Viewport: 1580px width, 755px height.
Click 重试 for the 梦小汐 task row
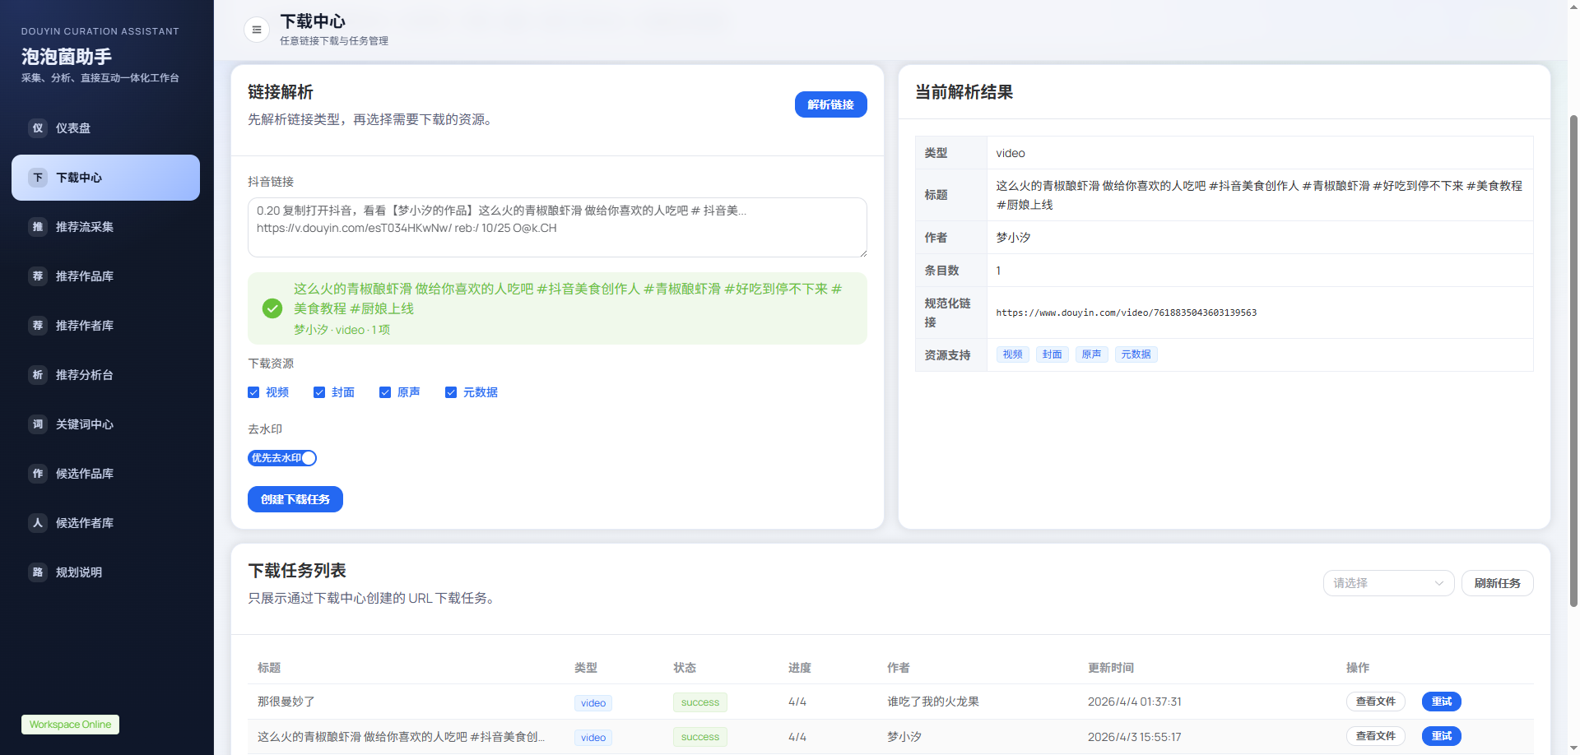point(1441,736)
